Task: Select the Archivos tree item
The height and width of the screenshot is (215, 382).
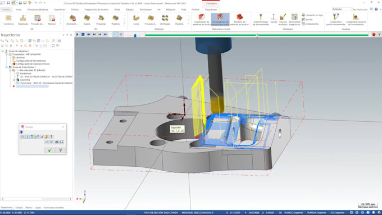Action: coord(20,57)
